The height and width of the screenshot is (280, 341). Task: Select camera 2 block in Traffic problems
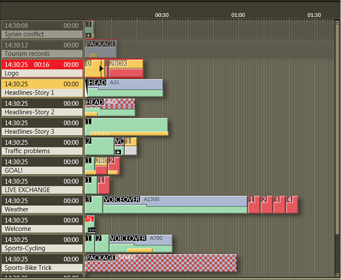click(99, 146)
